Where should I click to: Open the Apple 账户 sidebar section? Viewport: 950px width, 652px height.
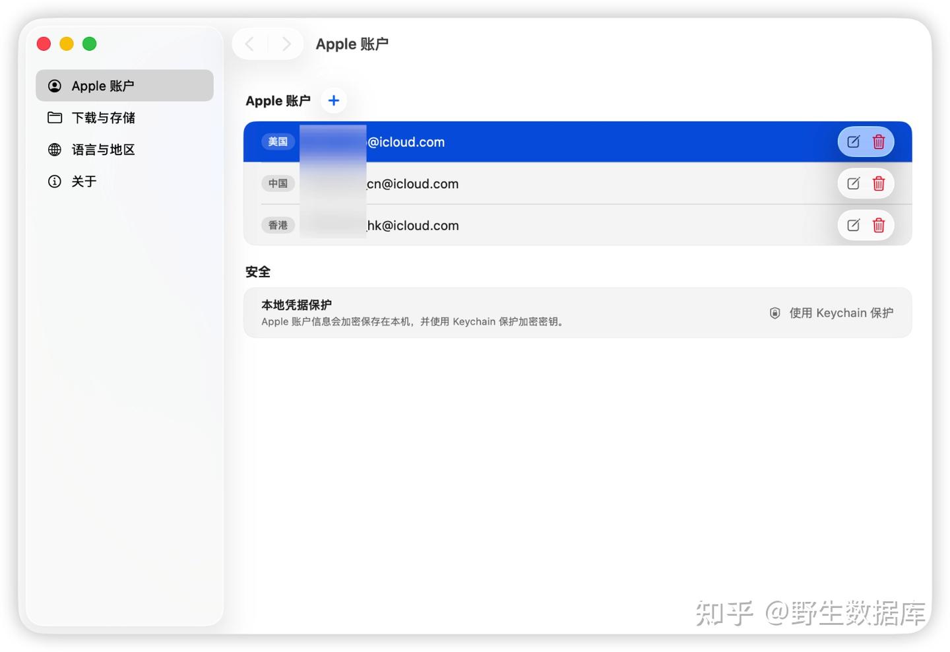125,86
